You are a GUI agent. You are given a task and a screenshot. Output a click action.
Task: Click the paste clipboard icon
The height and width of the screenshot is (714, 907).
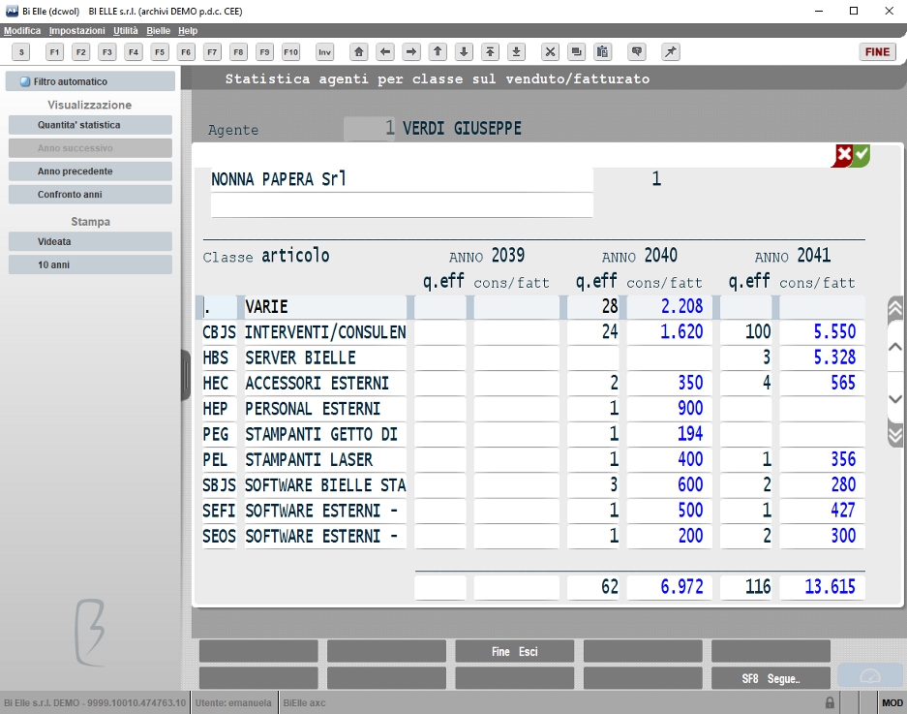(x=603, y=52)
